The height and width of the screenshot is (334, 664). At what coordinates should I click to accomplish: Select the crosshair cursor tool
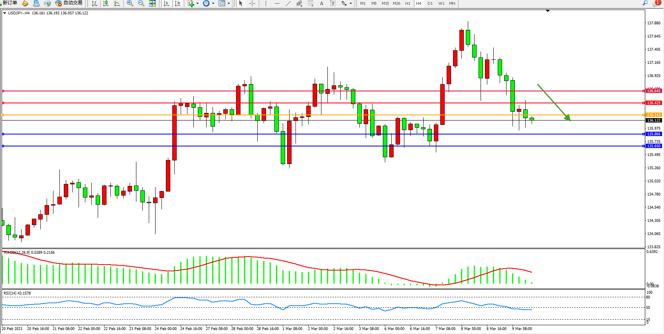252,4
